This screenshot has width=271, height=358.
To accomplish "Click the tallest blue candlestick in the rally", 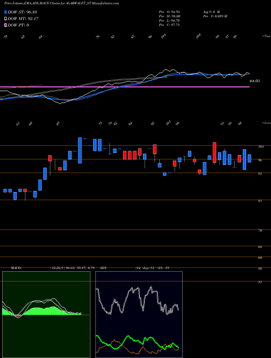I will tap(80, 150).
